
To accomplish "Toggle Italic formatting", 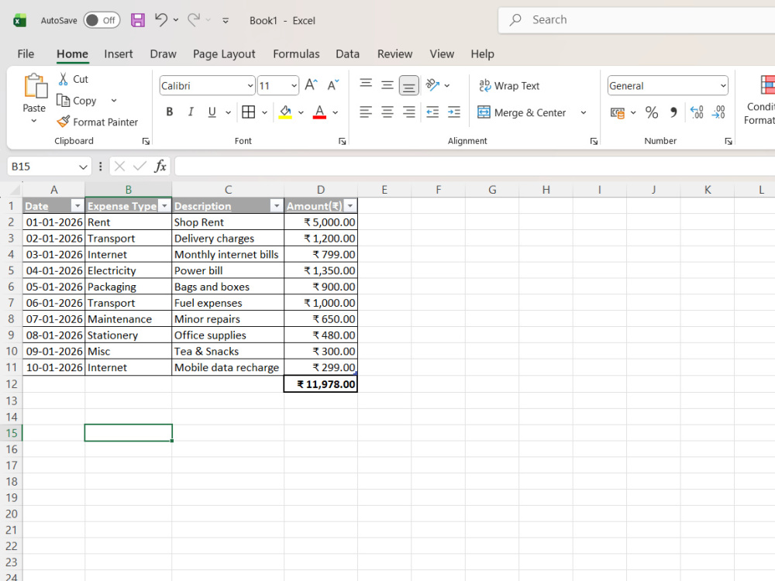I will (191, 112).
